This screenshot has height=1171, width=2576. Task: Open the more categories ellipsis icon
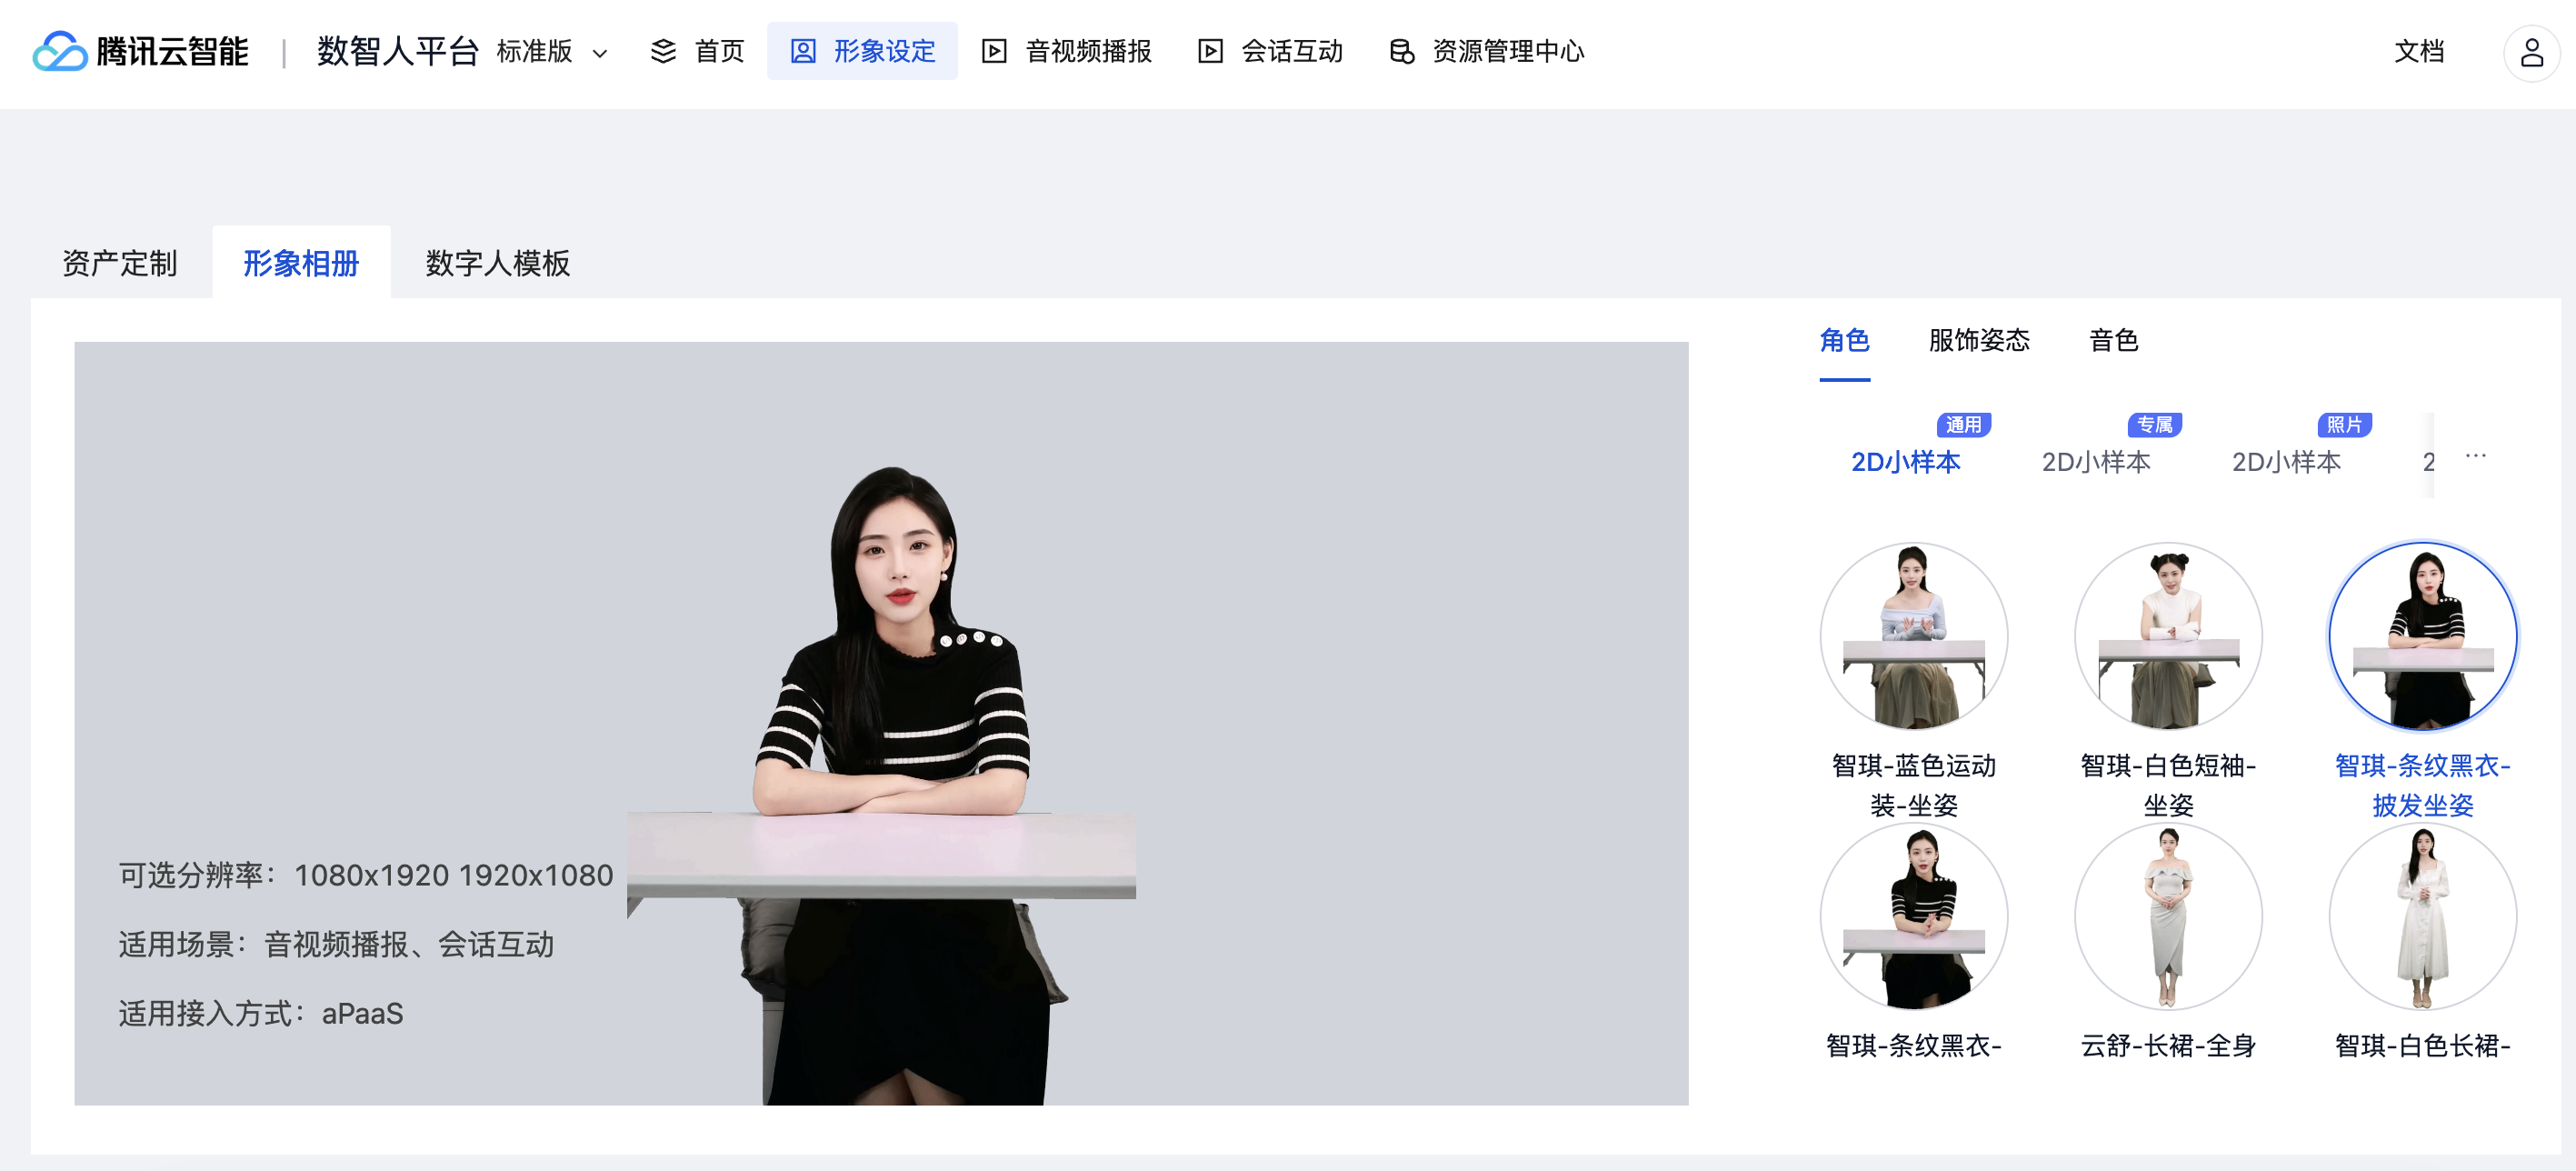click(2475, 456)
